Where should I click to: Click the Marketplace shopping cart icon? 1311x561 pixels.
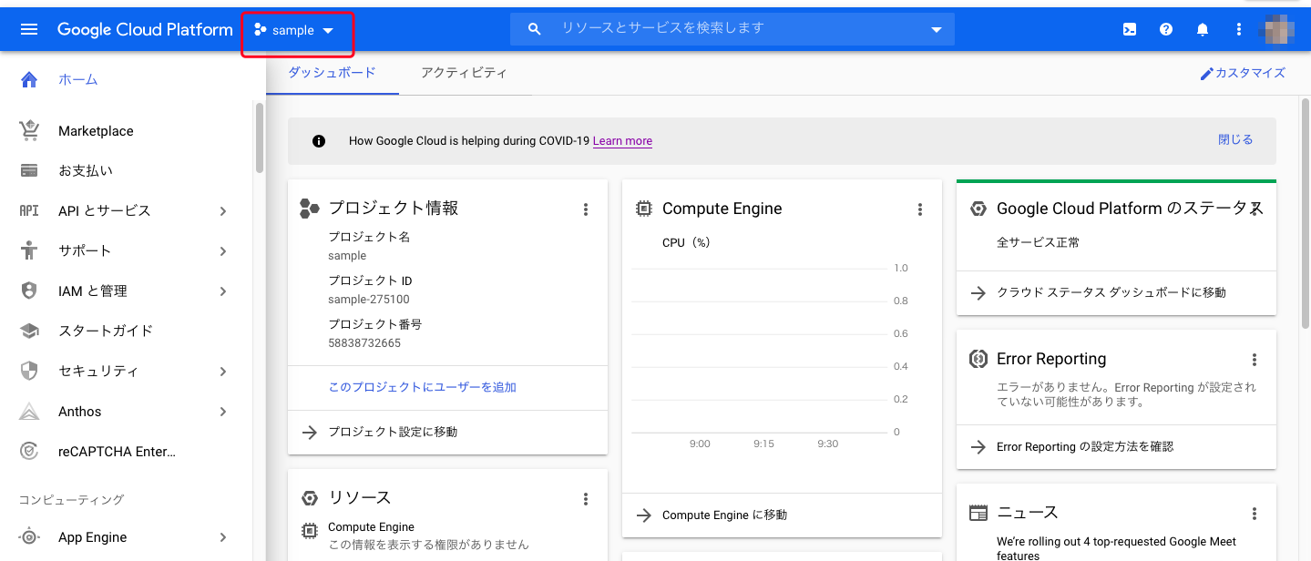(x=29, y=130)
